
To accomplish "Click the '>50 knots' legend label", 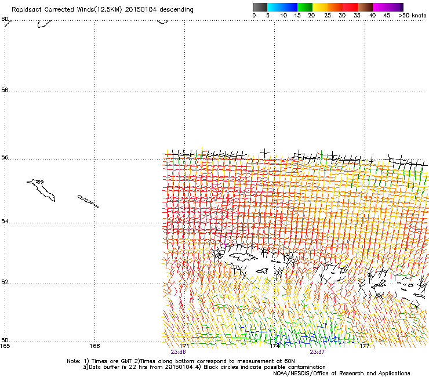I will coord(412,16).
